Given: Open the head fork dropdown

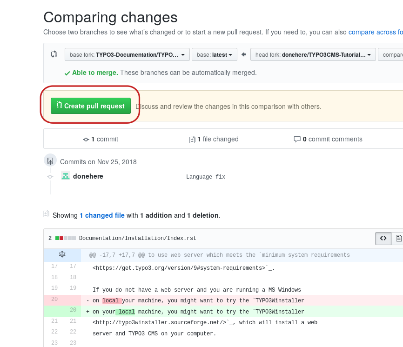Looking at the screenshot, I should (313, 54).
